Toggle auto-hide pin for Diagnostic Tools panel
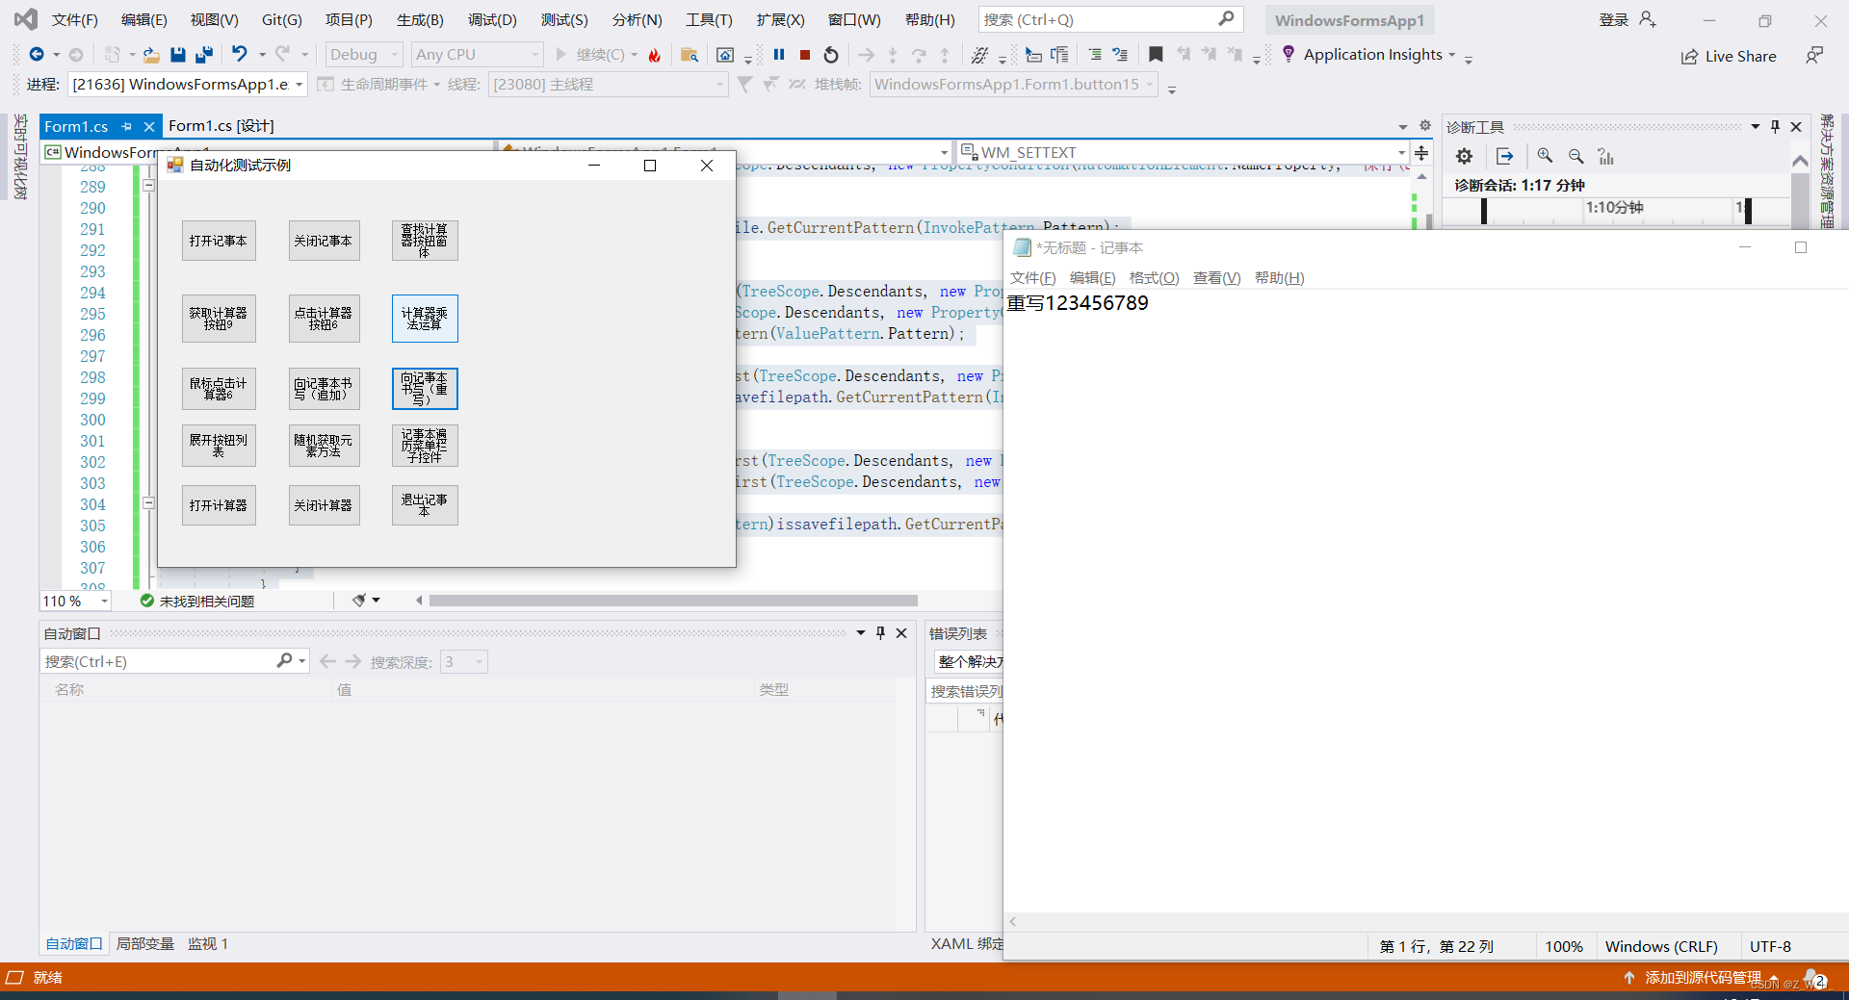 (x=1775, y=127)
